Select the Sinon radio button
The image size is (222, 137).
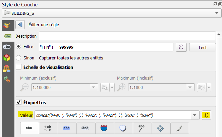click(x=18, y=58)
